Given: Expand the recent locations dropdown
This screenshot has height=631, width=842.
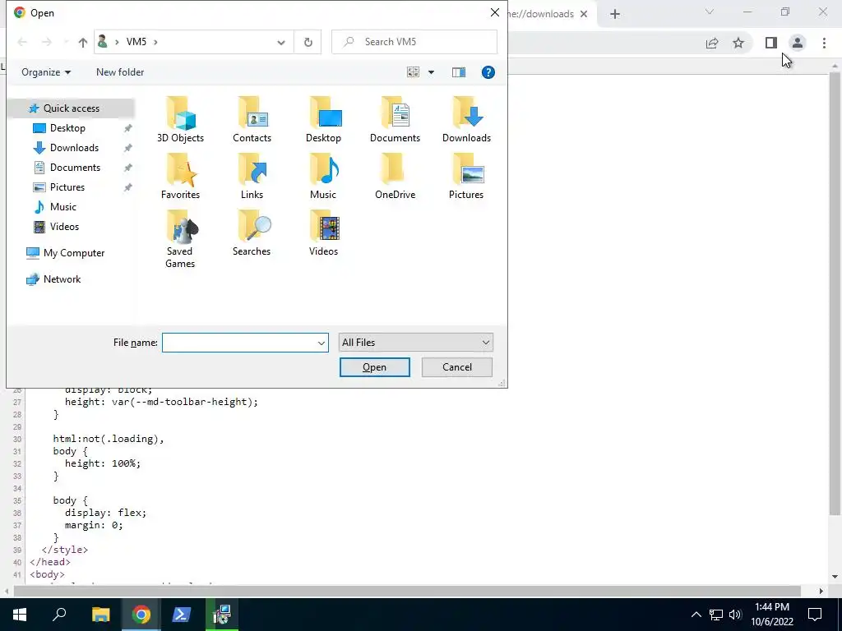Looking at the screenshot, I should [66, 42].
